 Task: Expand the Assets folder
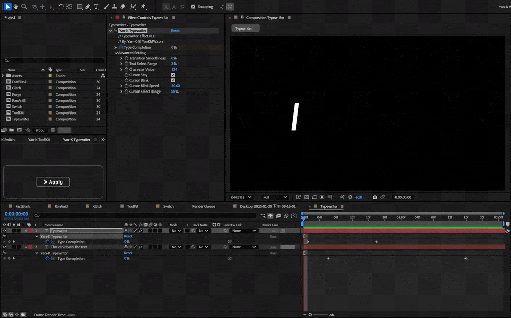(x=3, y=76)
